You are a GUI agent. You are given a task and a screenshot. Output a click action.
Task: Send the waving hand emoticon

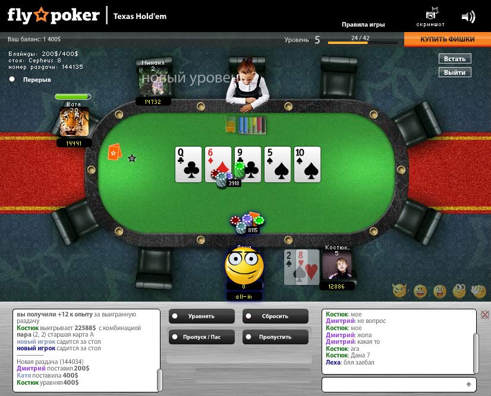coord(479,290)
